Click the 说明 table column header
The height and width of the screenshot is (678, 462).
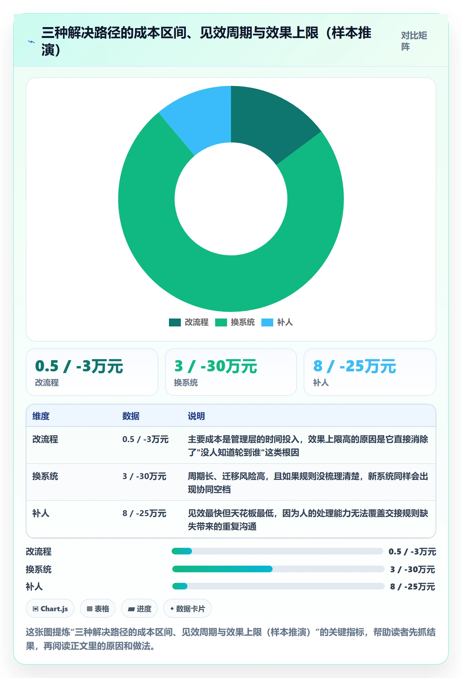(x=196, y=416)
